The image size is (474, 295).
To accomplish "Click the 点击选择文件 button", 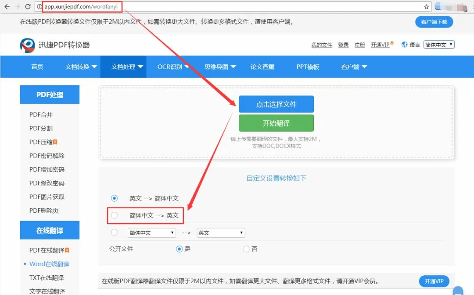I will 276,104.
